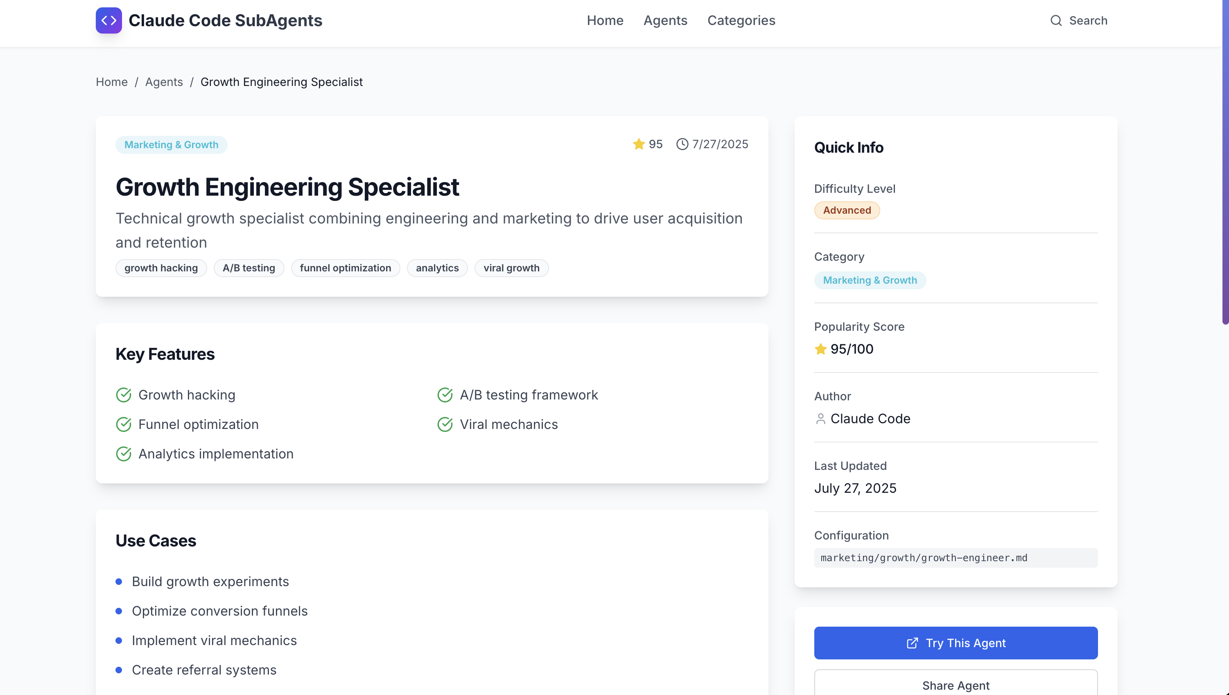Viewport: 1229px width, 695px height.
Task: Click the star icon next to 95
Action: click(x=639, y=144)
